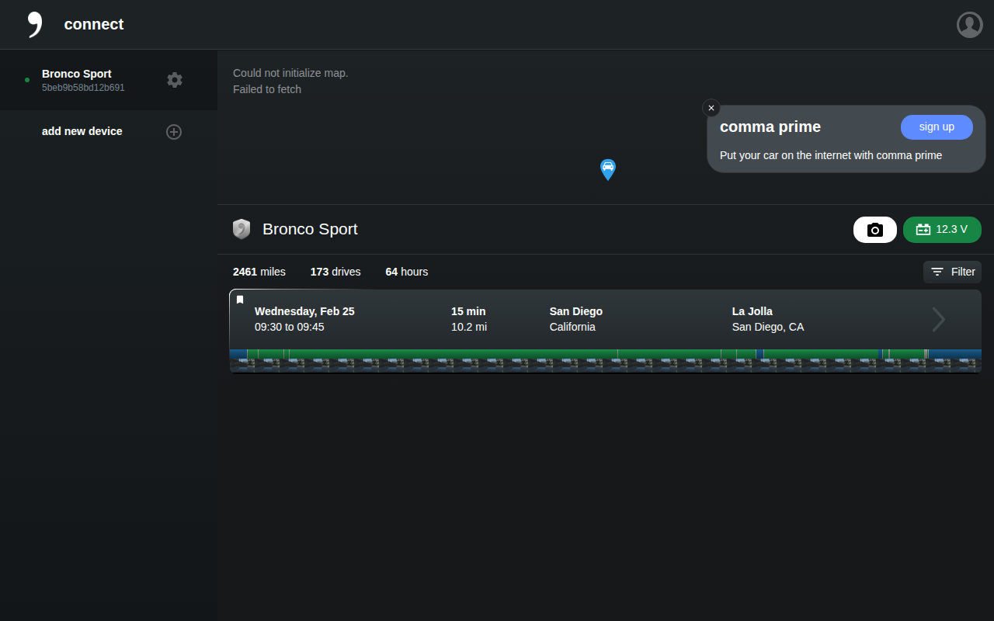Open the user account avatar menu
994x621 pixels.
tap(970, 25)
